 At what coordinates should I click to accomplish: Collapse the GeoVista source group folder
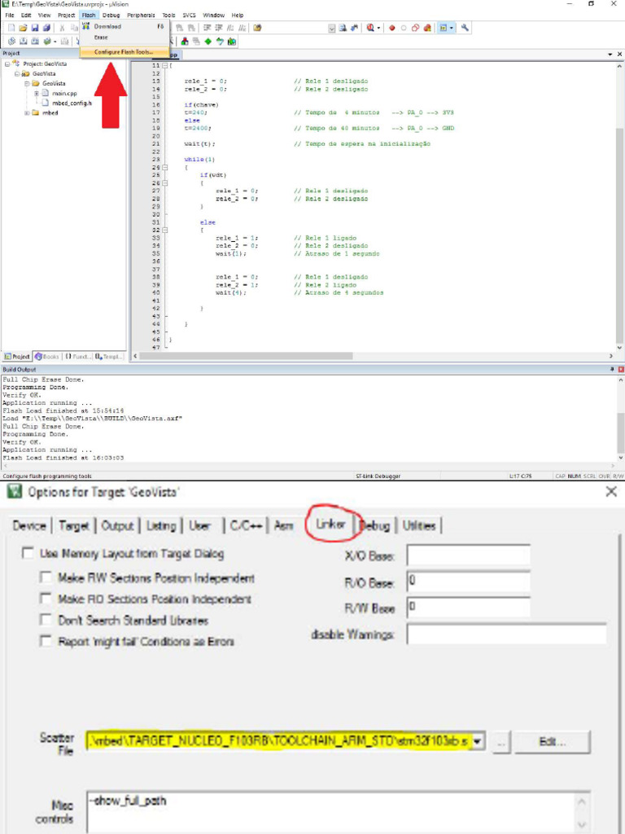(27, 84)
